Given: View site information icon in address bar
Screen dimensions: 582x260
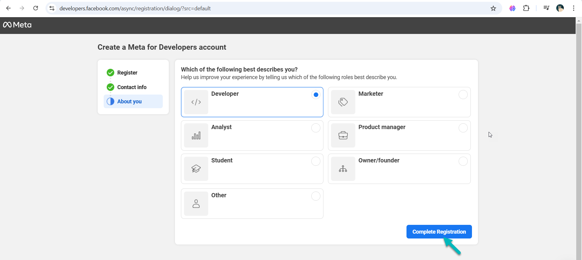Looking at the screenshot, I should pos(52,8).
